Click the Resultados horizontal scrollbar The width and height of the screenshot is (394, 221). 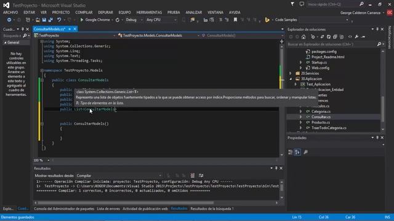[x=126, y=203]
